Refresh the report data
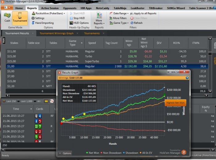Screen dimensions: 216x160 tap(136, 23)
